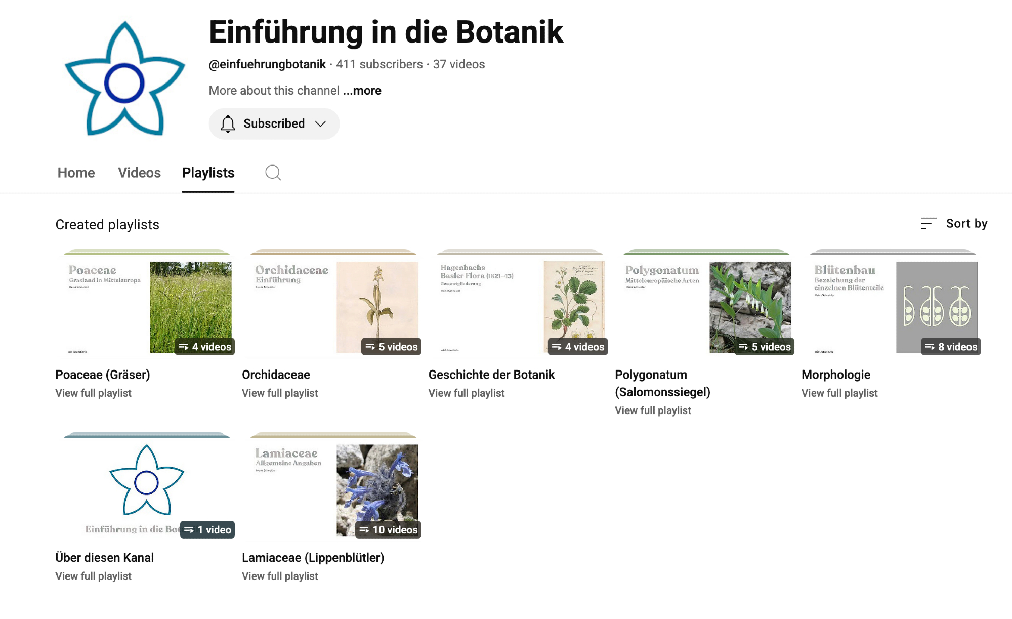Open the Lamiaceae (Lippenblütler) playlist title
The height and width of the screenshot is (619, 1012).
coord(313,558)
